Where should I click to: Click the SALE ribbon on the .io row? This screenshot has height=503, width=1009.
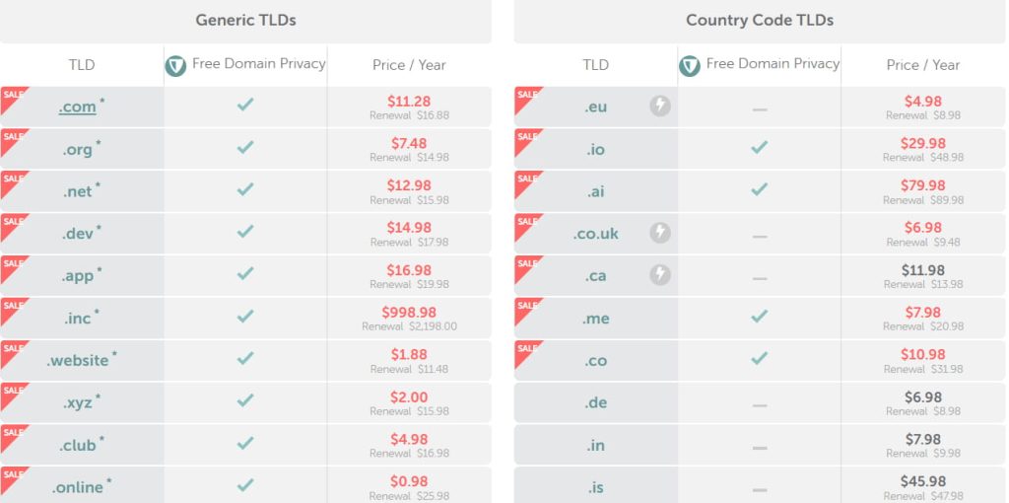(526, 139)
